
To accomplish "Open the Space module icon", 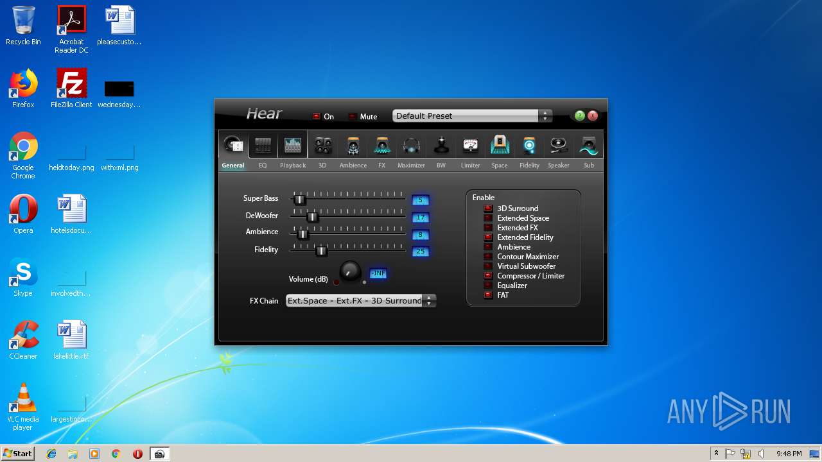I will tap(500, 146).
